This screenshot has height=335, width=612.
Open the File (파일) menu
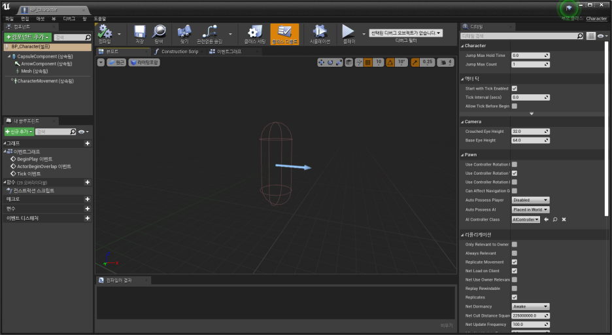coord(9,19)
